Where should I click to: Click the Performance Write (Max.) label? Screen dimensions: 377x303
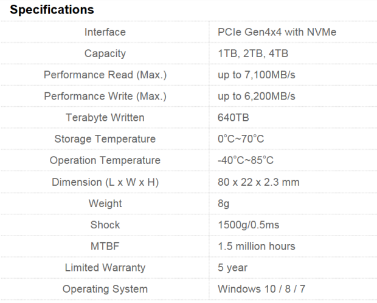click(105, 96)
